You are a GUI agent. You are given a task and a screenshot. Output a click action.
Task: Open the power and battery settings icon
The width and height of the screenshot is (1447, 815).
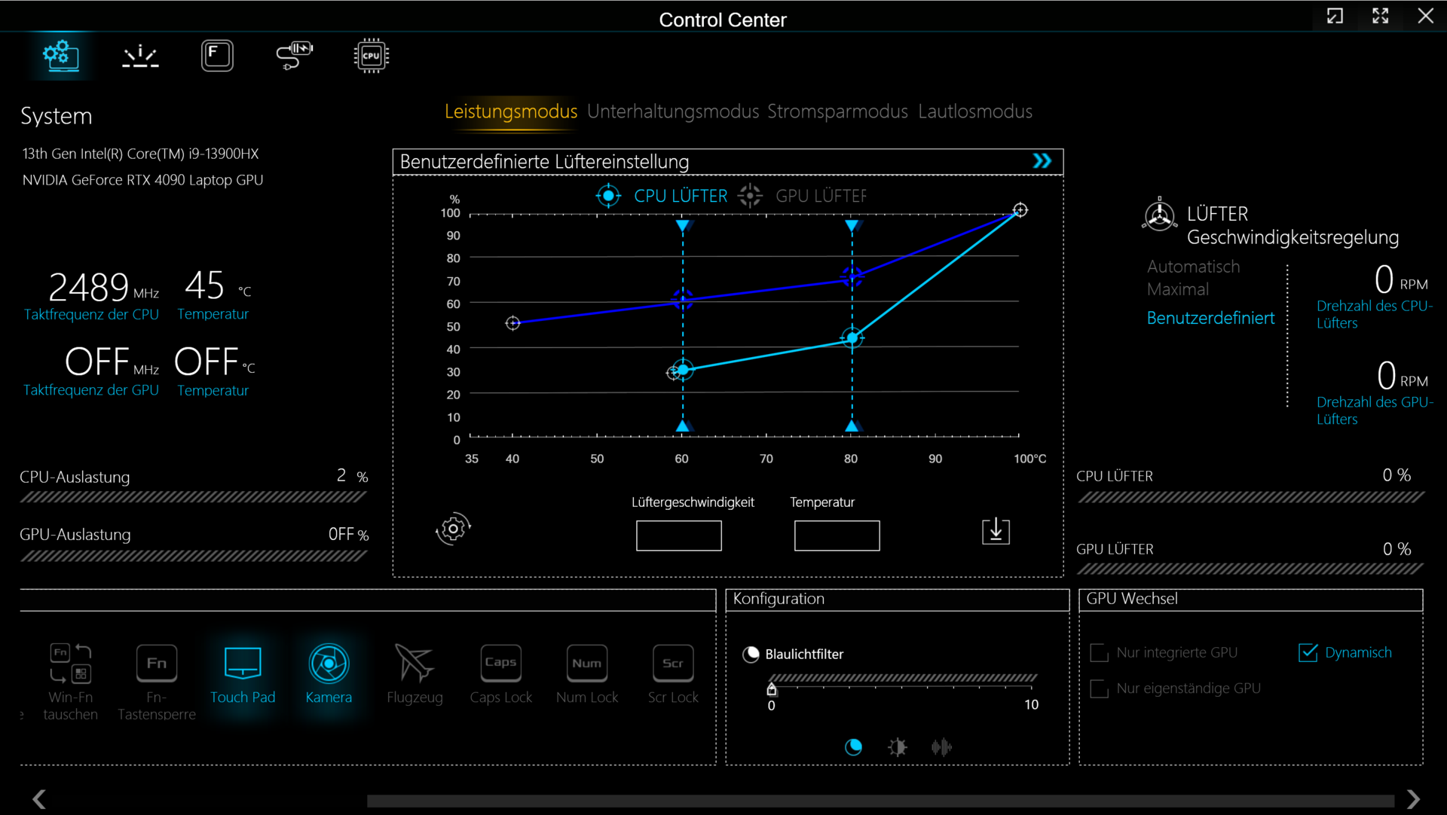pyautogui.click(x=294, y=56)
